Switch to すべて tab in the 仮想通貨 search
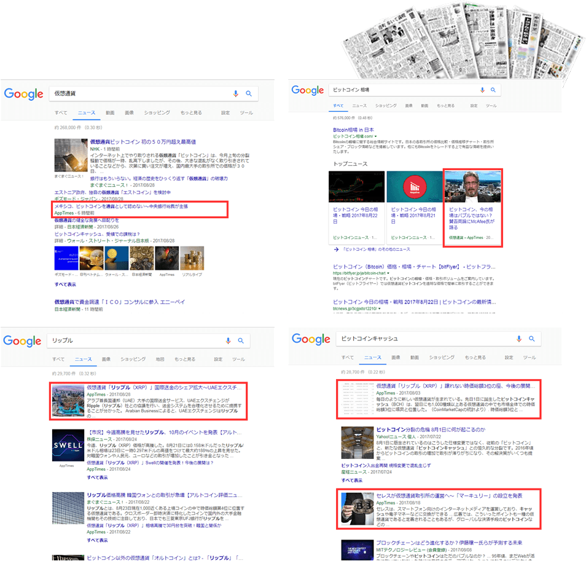This screenshot has width=586, height=561. coord(61,112)
